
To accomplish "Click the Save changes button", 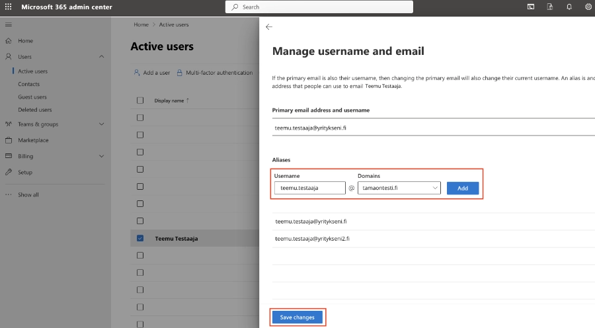I will [297, 317].
